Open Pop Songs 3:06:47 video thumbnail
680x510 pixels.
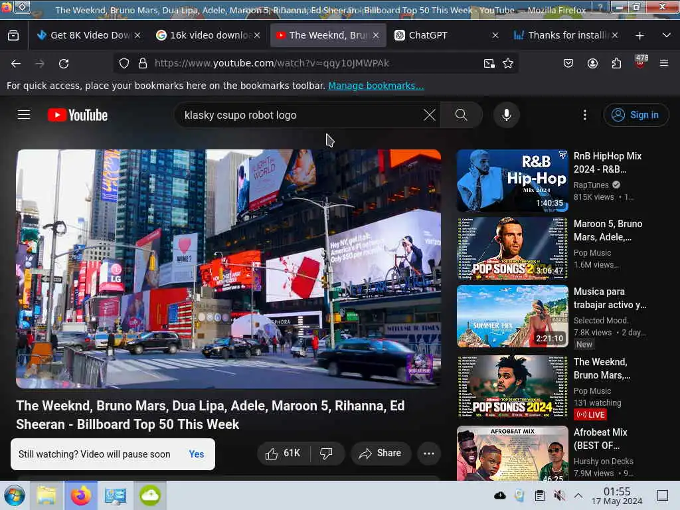click(x=513, y=248)
